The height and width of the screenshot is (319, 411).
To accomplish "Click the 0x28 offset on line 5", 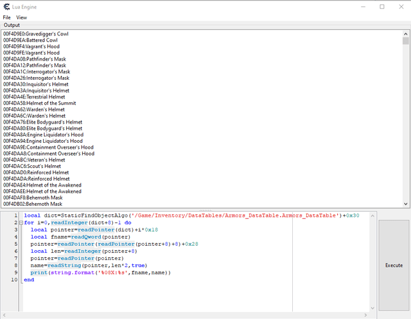I will click(x=191, y=244).
